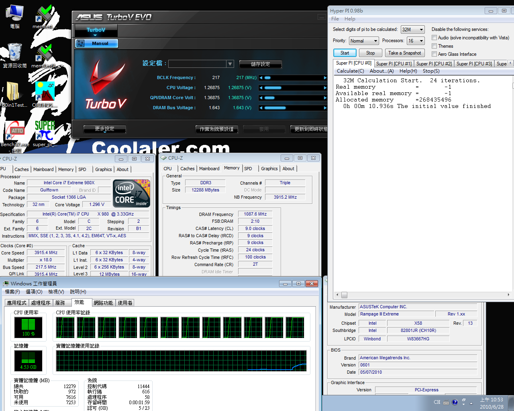Open the Stop(S) menu in Super PI
The image size is (514, 411).
click(x=431, y=71)
